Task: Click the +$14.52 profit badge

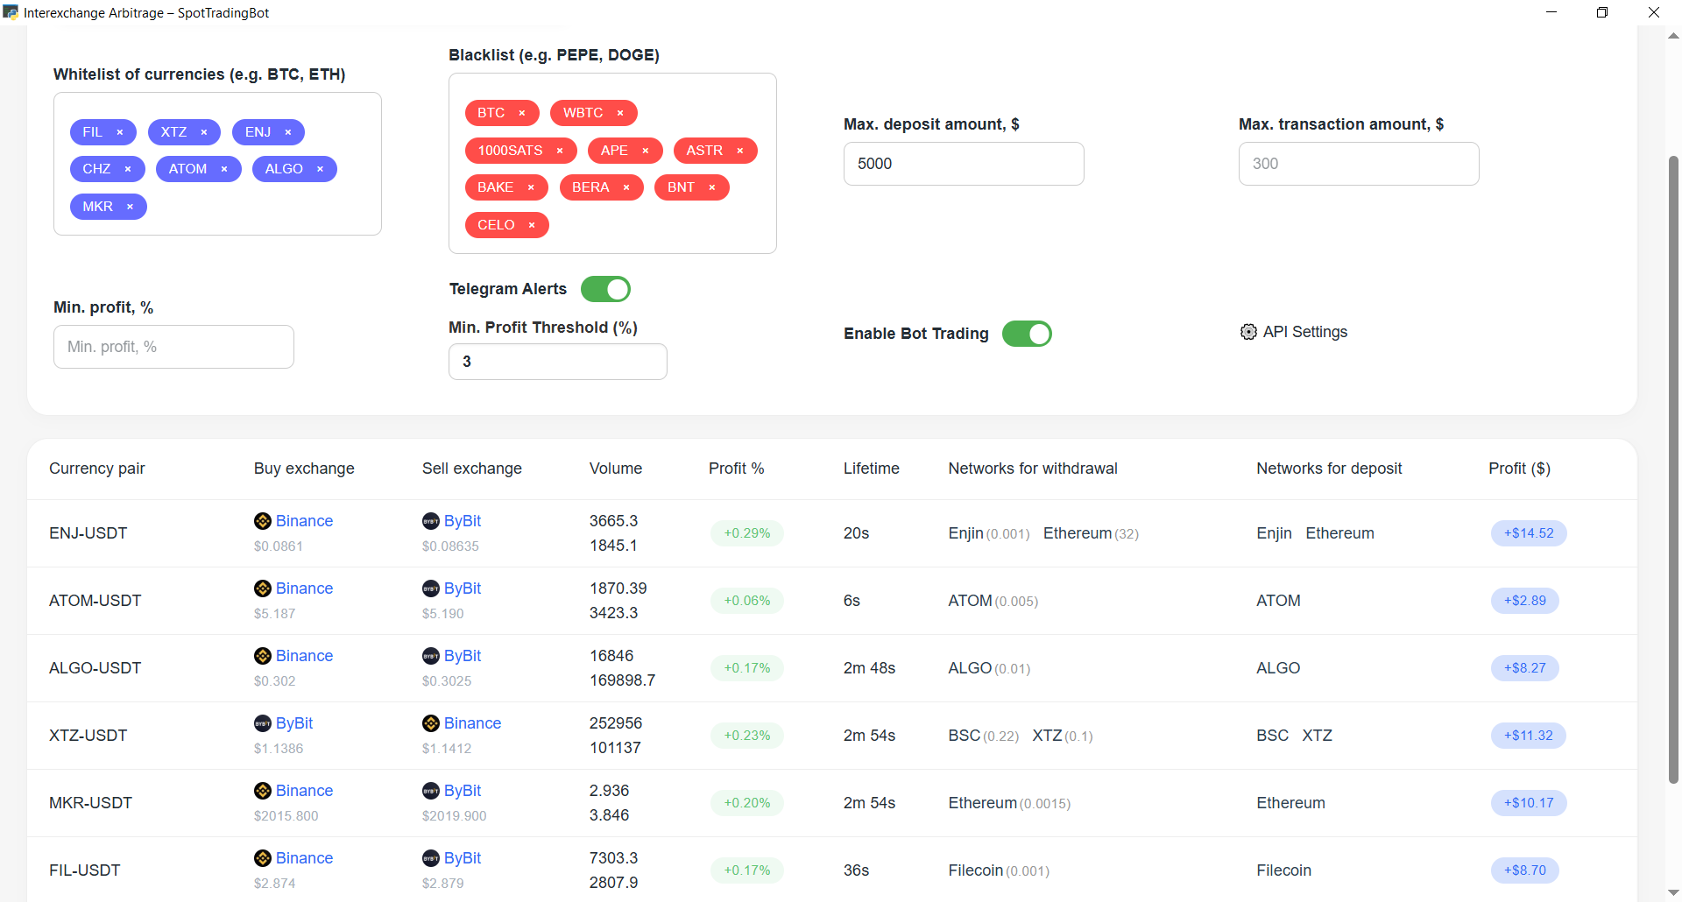Action: pyautogui.click(x=1529, y=533)
